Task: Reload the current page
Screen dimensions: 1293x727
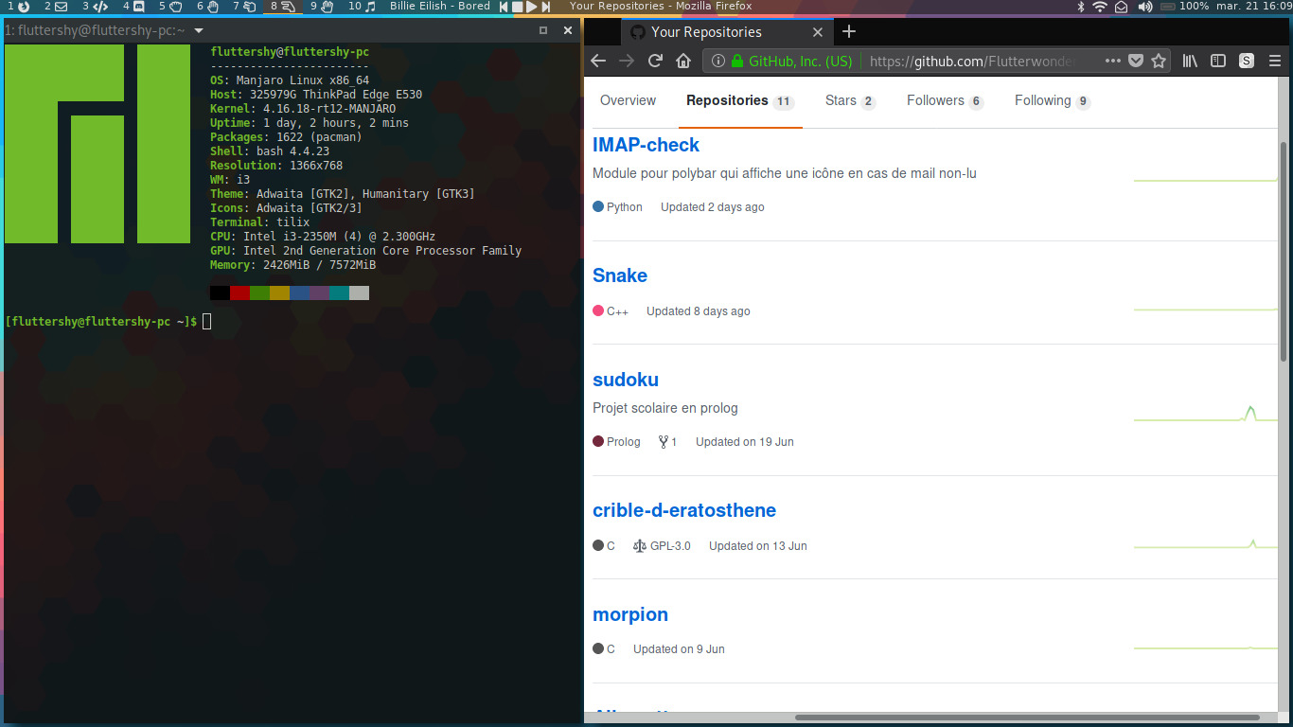Action: coord(655,61)
